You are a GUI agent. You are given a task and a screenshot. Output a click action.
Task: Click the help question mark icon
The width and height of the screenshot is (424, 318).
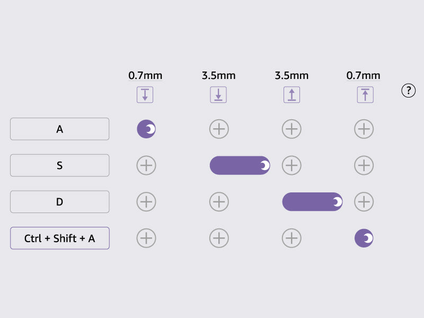pyautogui.click(x=408, y=91)
